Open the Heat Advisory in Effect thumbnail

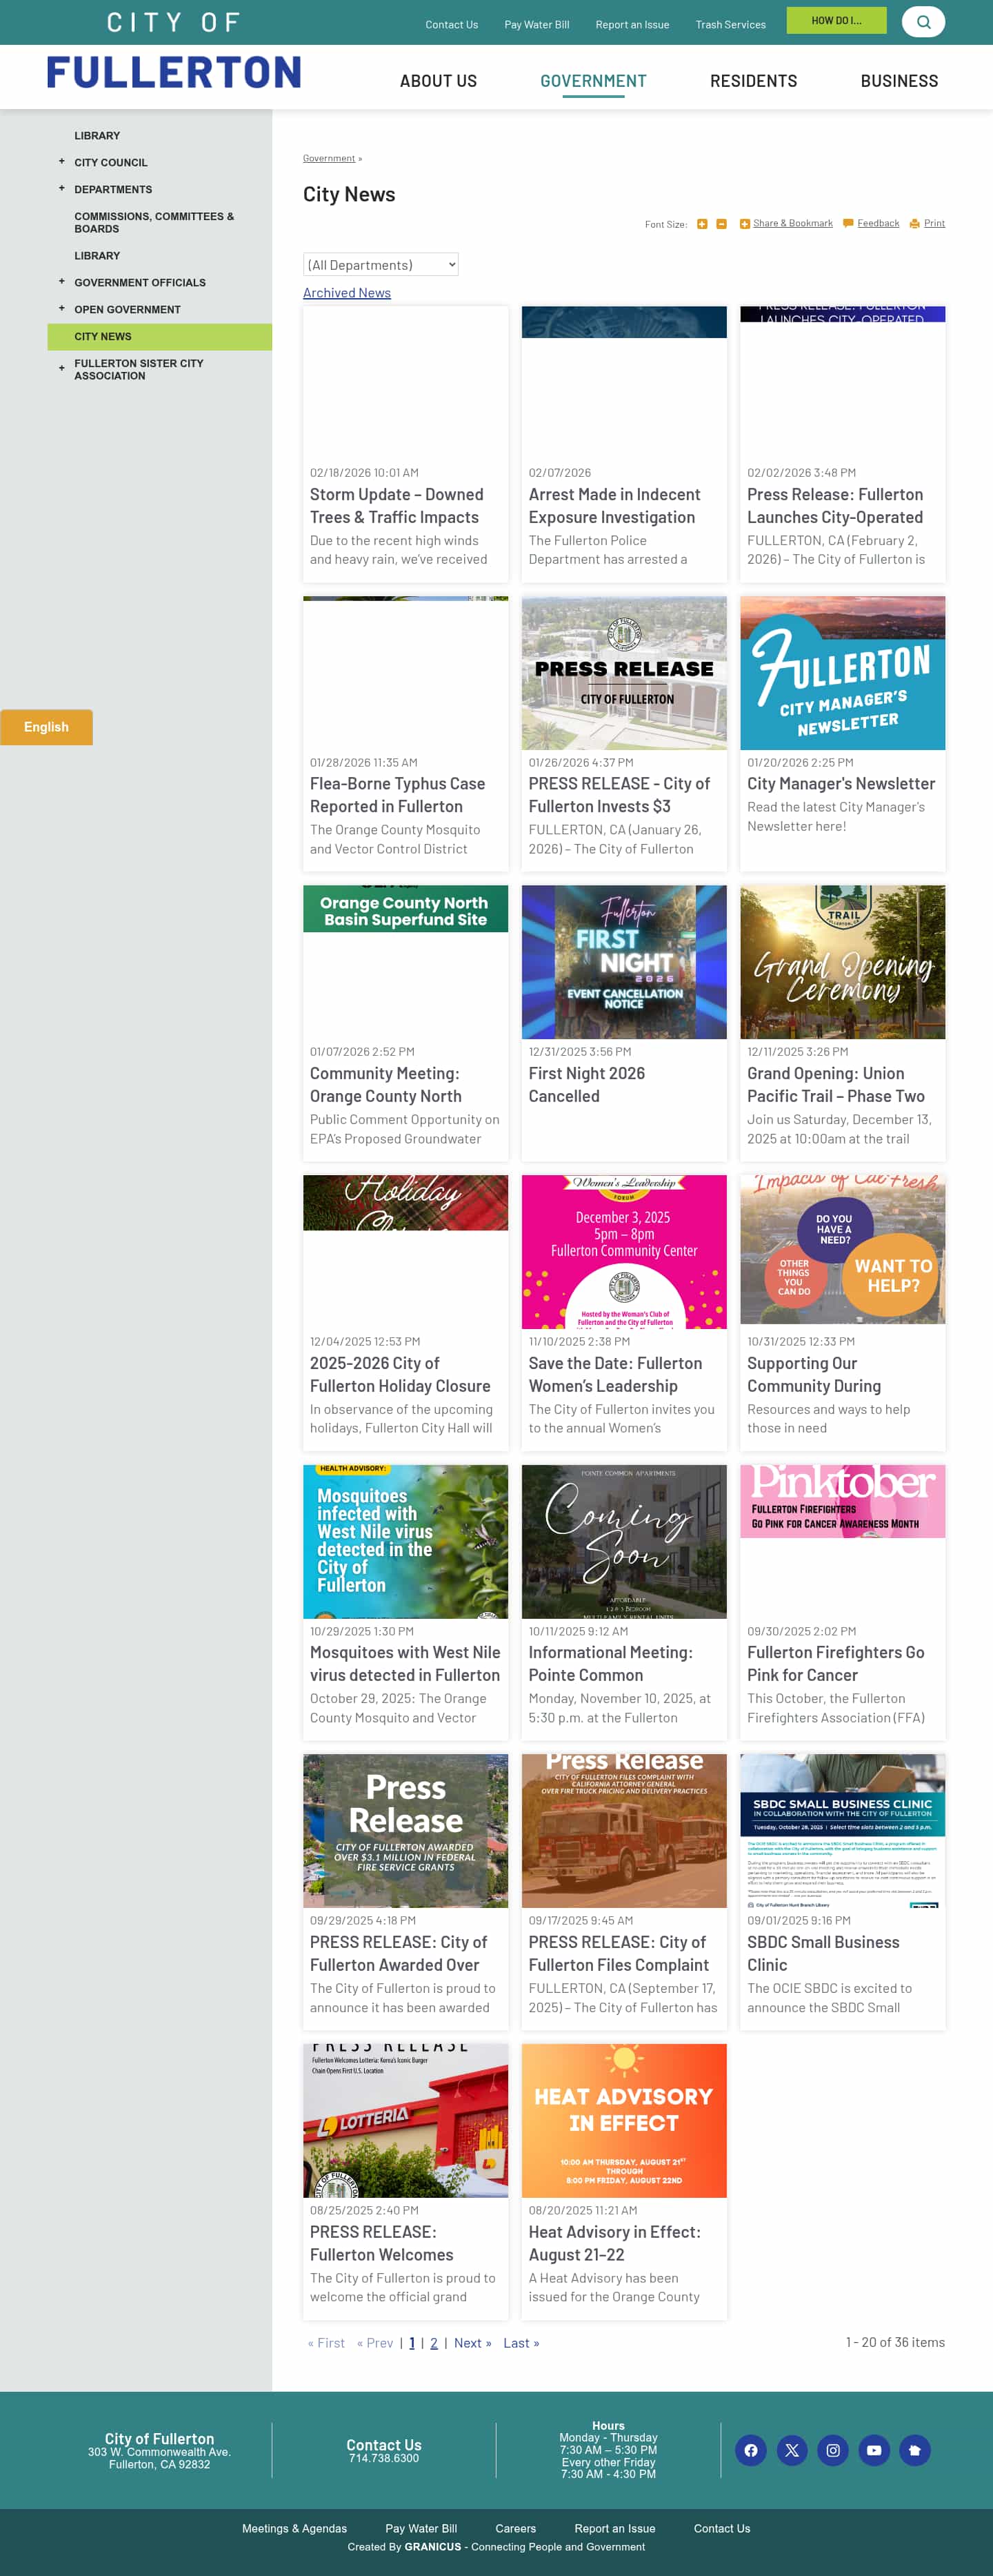point(624,2121)
